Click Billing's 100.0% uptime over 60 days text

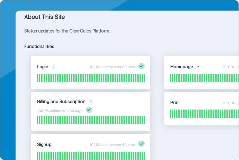tap(60, 111)
